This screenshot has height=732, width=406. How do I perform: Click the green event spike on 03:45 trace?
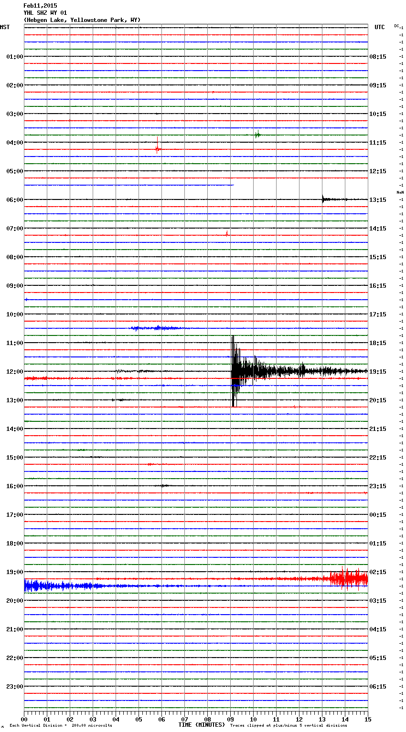(x=257, y=135)
